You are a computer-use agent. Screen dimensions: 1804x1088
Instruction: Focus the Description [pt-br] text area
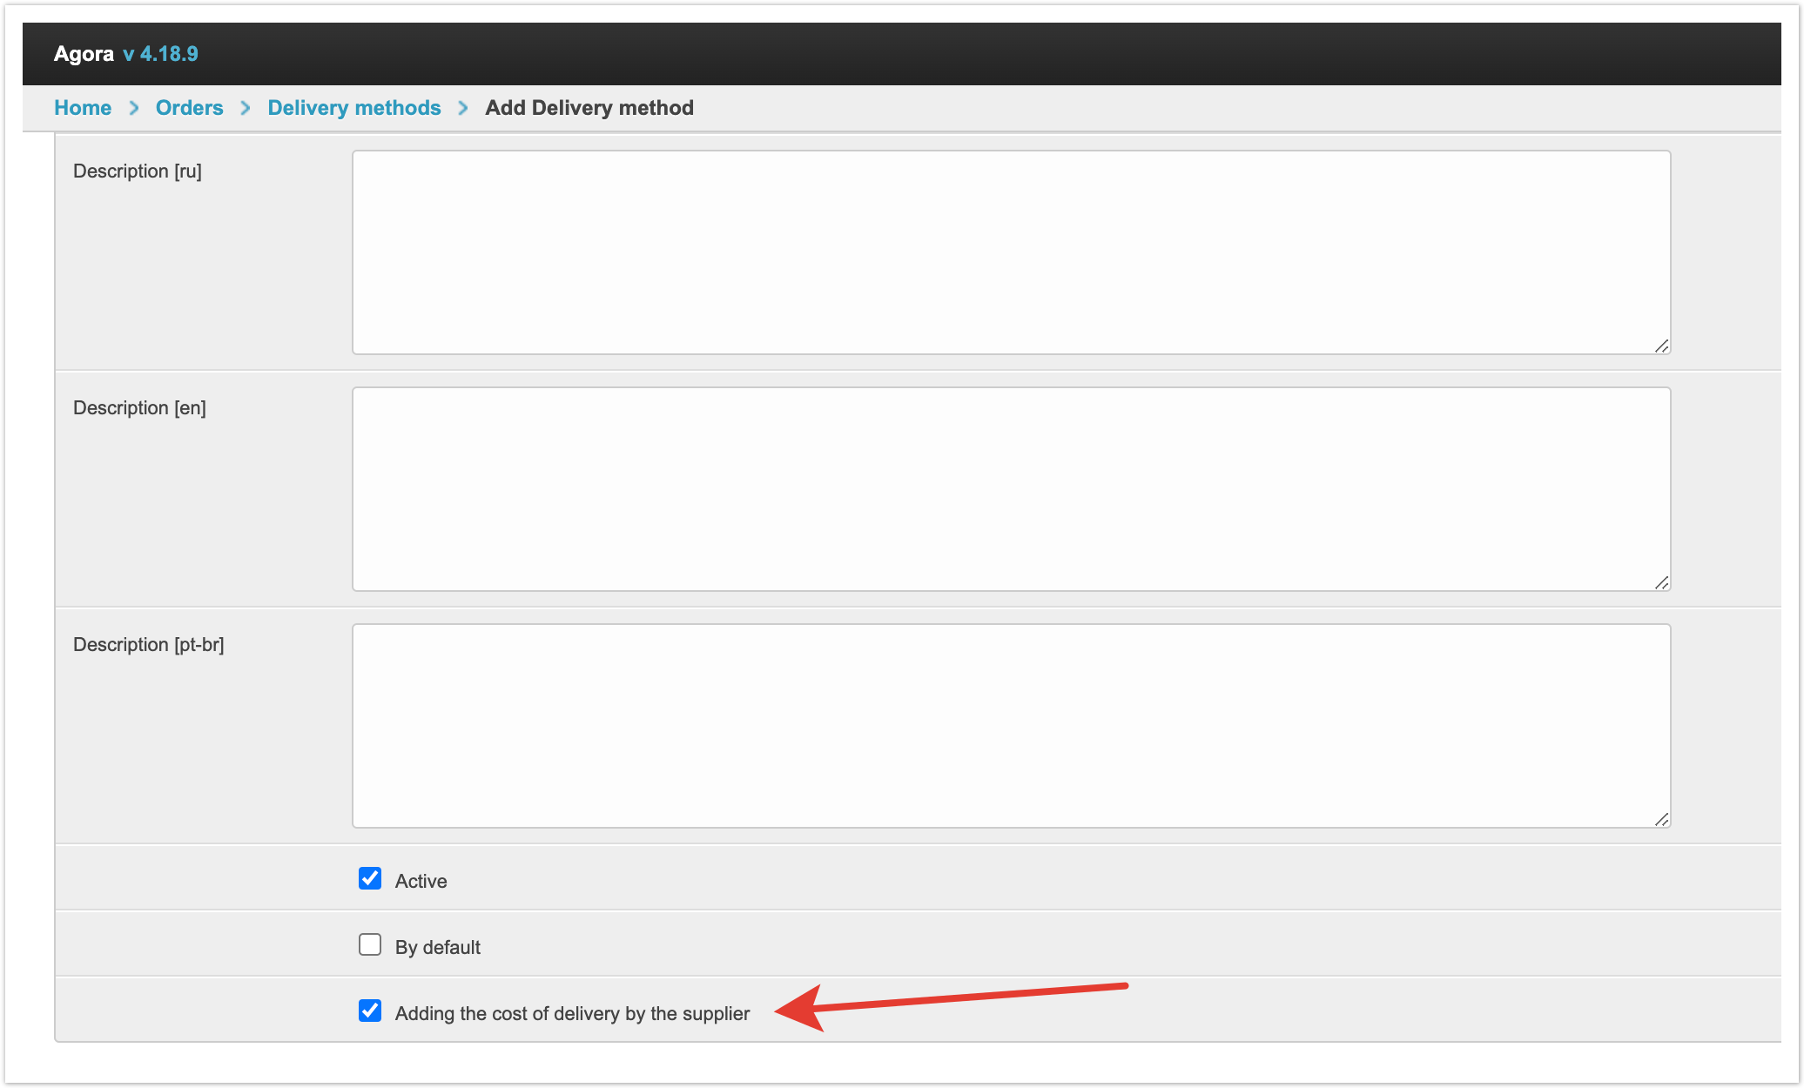pos(1010,726)
